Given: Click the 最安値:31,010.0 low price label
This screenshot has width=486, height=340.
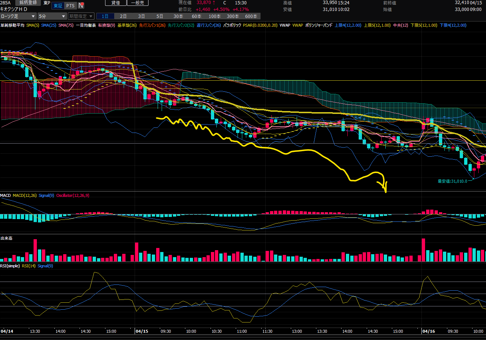Looking at the screenshot, I should pos(452,181).
